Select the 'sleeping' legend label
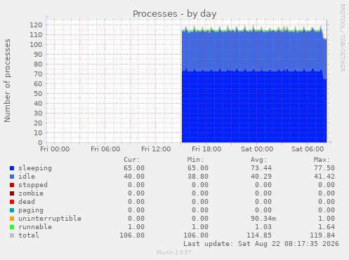 35,168
